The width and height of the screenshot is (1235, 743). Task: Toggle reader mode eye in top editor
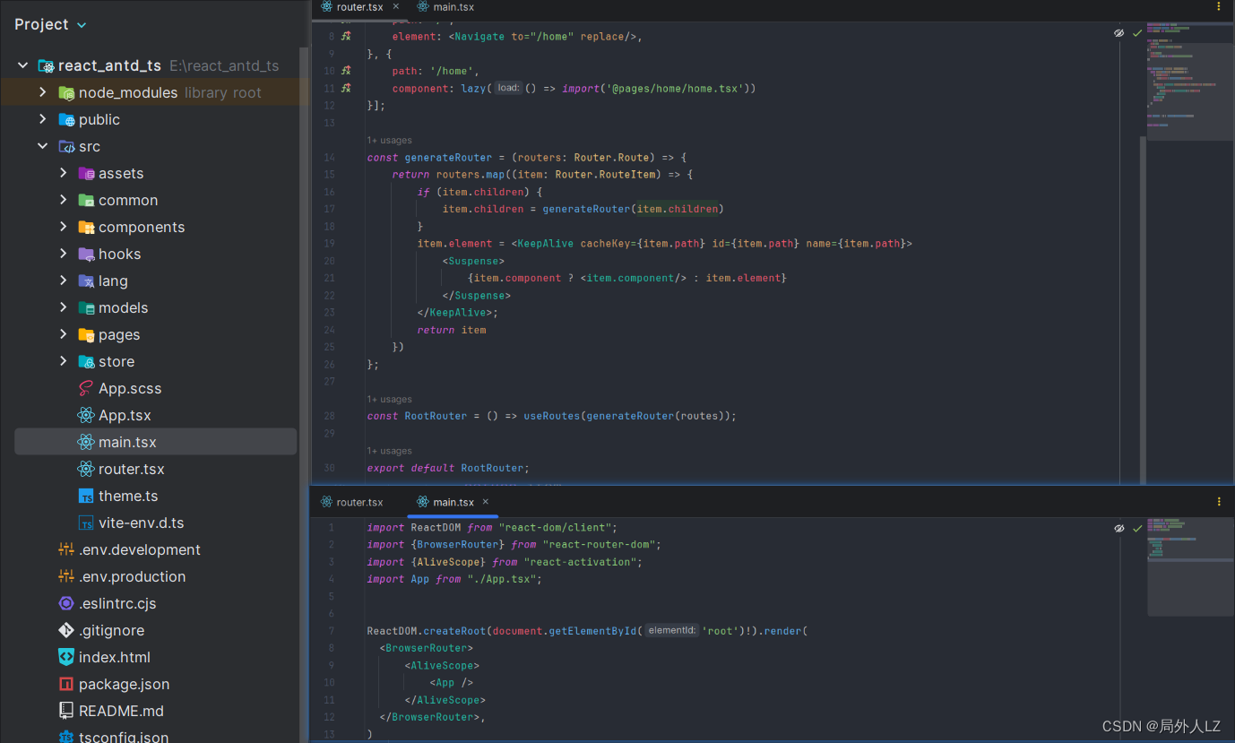(1118, 33)
